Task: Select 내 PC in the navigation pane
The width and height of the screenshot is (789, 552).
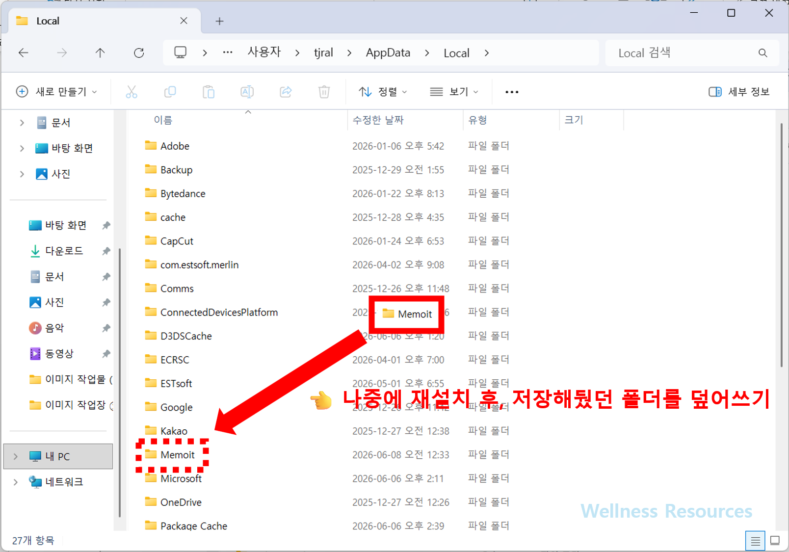Action: click(58, 456)
